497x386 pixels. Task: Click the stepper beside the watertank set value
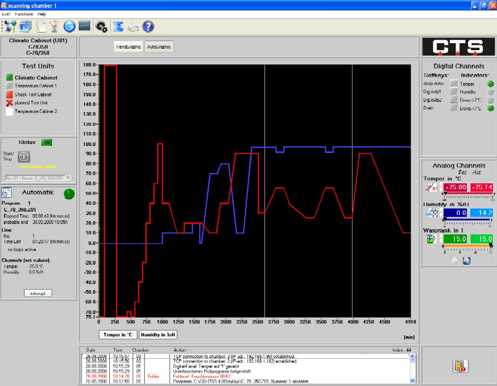point(441,238)
